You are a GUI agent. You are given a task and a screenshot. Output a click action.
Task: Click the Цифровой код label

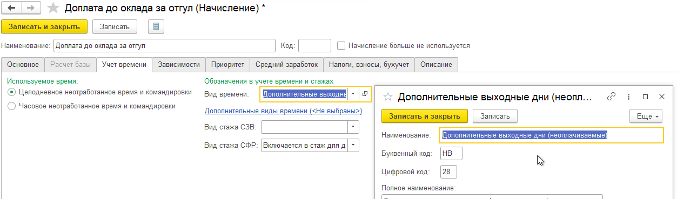pos(405,172)
